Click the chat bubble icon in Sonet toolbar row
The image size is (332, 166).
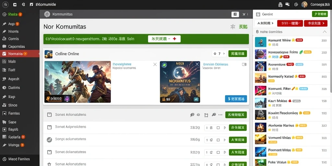tap(192, 115)
